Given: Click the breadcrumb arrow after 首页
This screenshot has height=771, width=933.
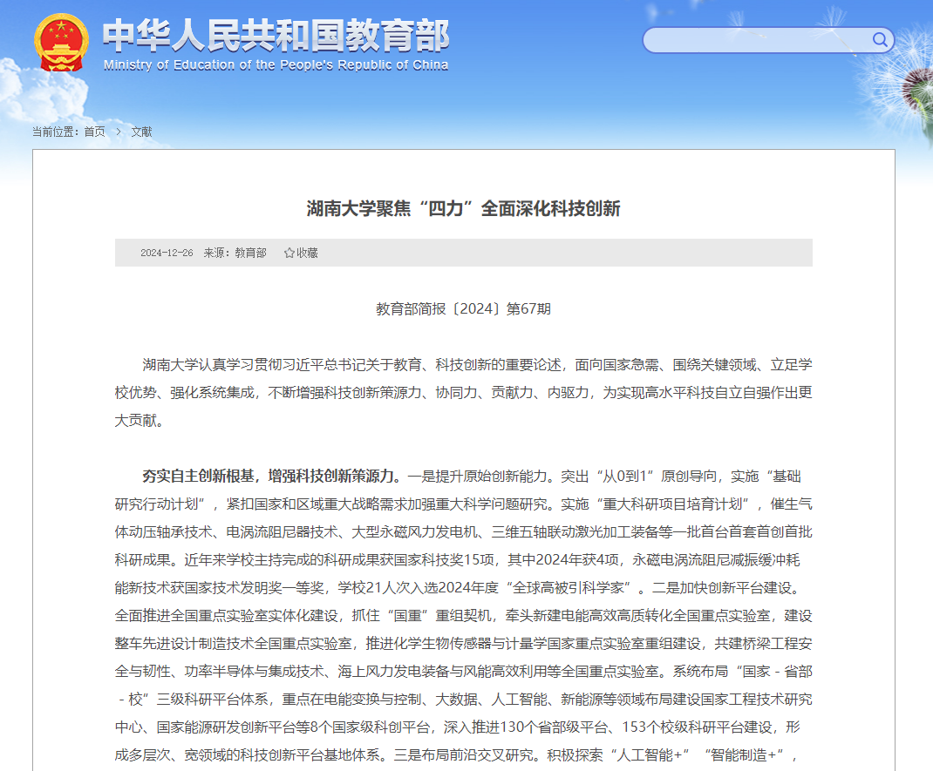Looking at the screenshot, I should (x=119, y=132).
